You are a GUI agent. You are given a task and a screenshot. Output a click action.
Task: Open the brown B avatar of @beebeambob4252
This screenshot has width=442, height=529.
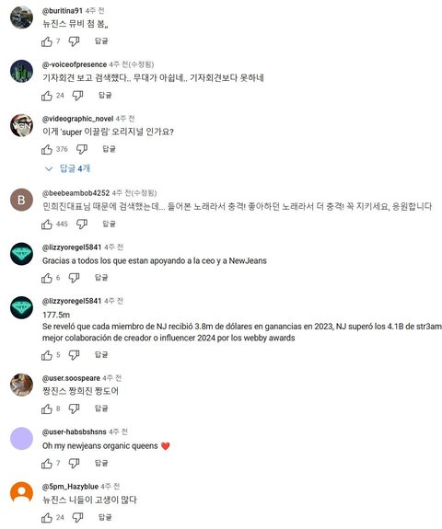click(21, 200)
